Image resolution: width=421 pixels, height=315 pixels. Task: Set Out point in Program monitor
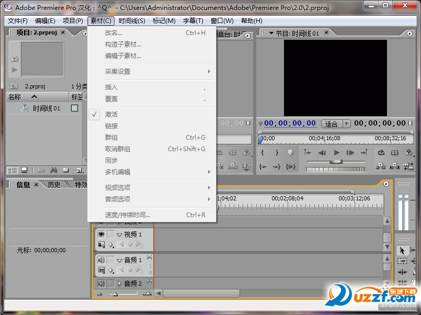pos(277,153)
